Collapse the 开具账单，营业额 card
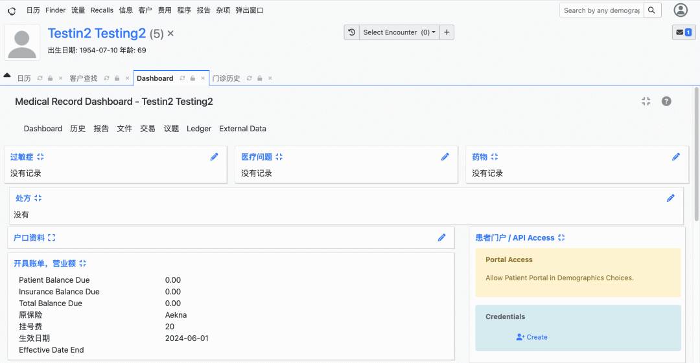This screenshot has height=363, width=700. pyautogui.click(x=82, y=263)
